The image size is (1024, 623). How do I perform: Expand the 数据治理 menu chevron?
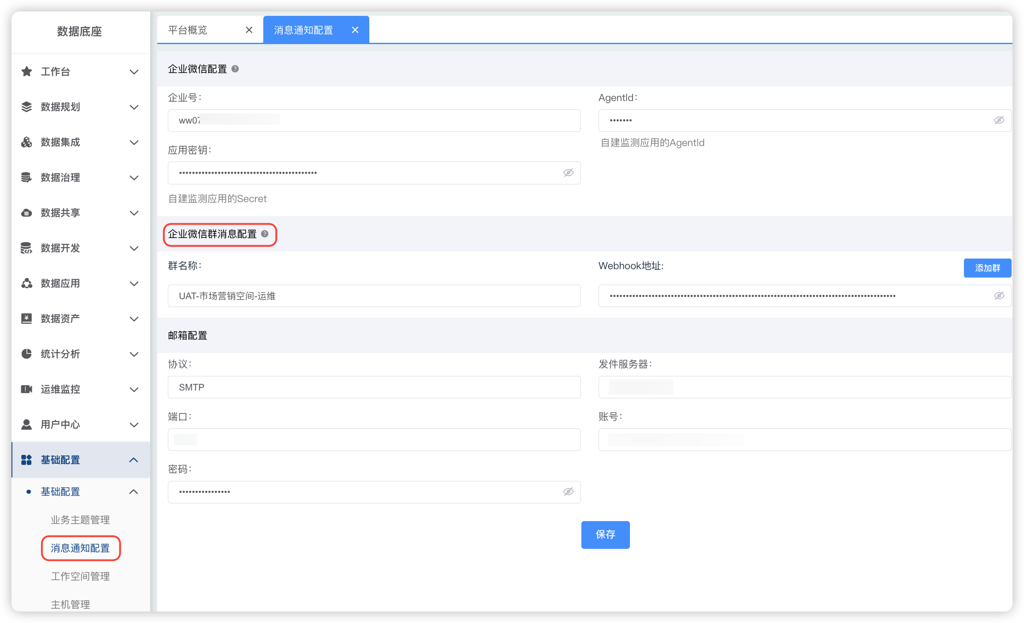(x=134, y=178)
